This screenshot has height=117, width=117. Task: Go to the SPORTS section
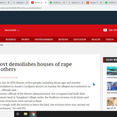(25, 39)
